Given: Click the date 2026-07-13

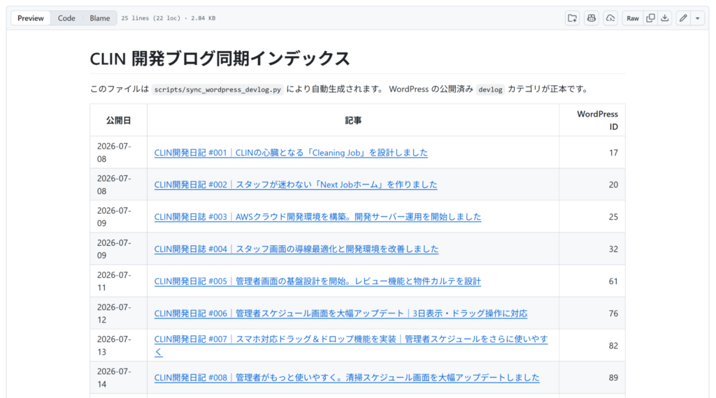Looking at the screenshot, I should (x=114, y=346).
